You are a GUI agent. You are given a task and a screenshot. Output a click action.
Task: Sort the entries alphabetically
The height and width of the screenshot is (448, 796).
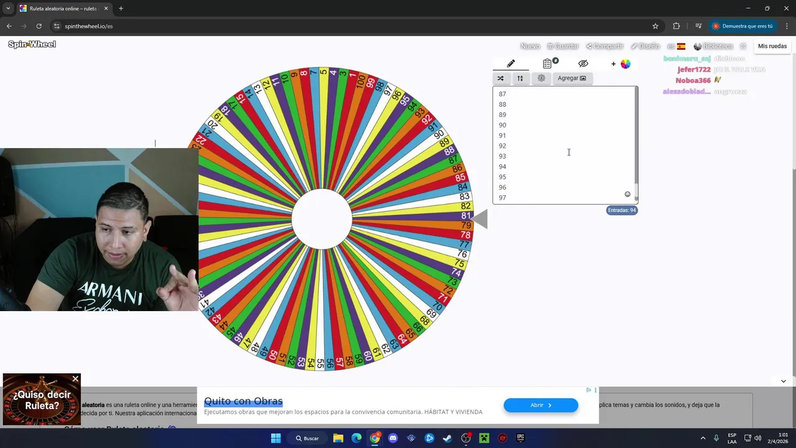520,78
